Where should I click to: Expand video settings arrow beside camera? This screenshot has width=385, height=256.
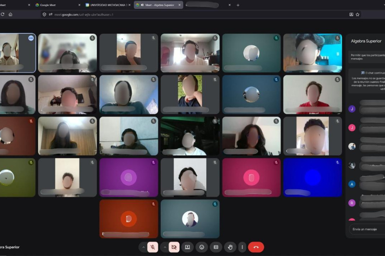click(165, 247)
